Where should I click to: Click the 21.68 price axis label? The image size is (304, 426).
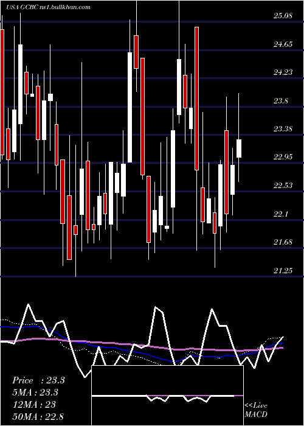283,242
